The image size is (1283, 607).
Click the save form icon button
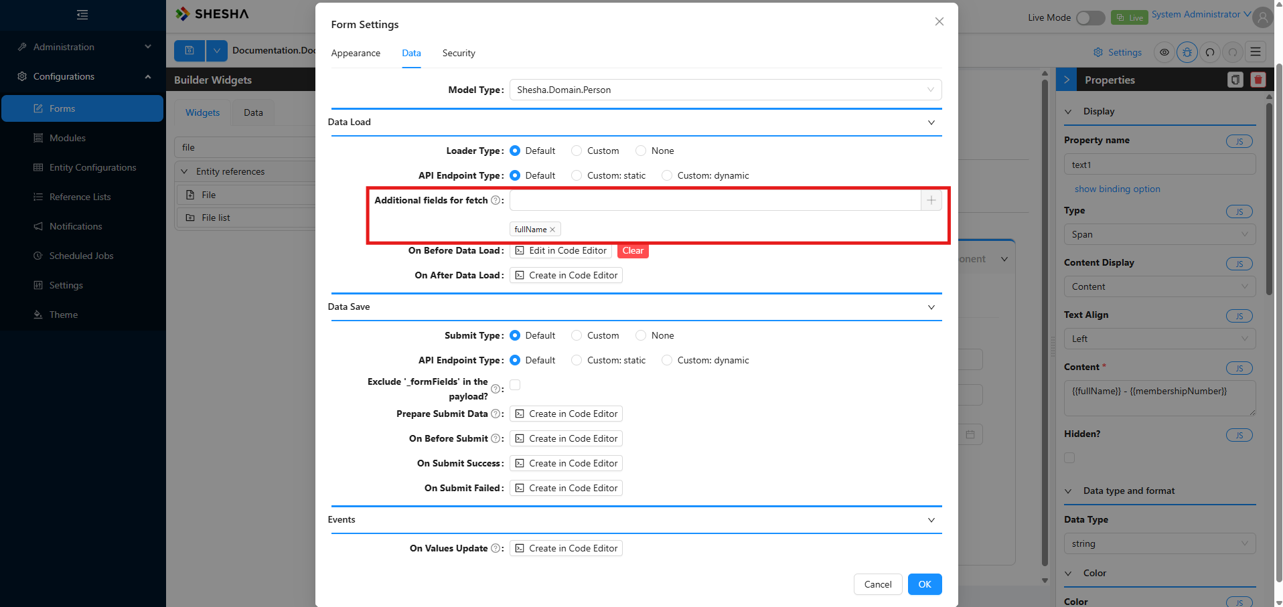[x=190, y=50]
